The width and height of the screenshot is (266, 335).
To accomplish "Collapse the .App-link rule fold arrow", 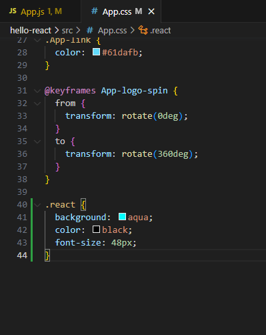I will click(37, 40).
